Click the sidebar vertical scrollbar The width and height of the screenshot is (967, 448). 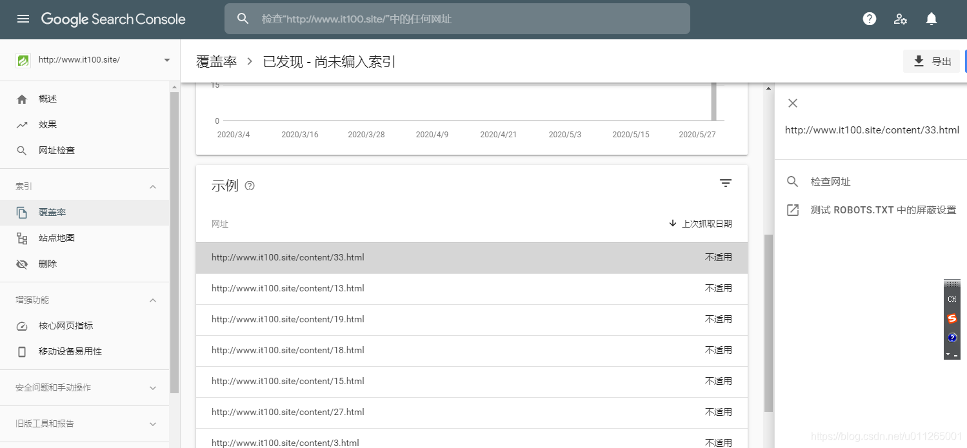(x=174, y=242)
